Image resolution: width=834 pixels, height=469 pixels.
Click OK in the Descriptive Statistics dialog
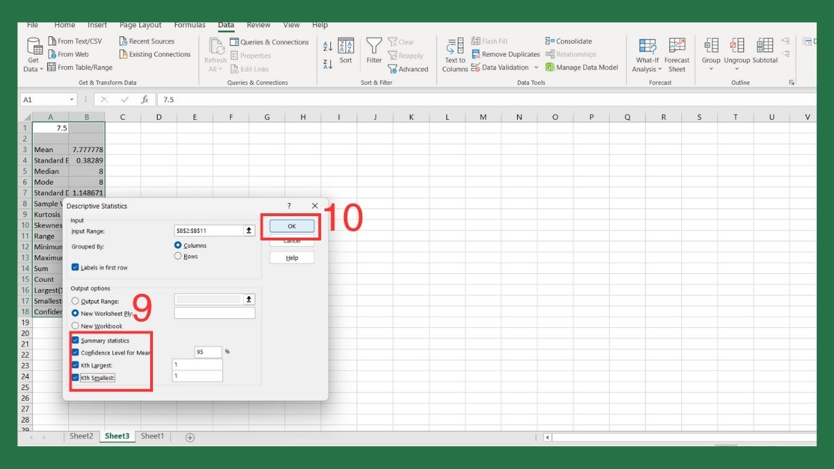tap(291, 226)
